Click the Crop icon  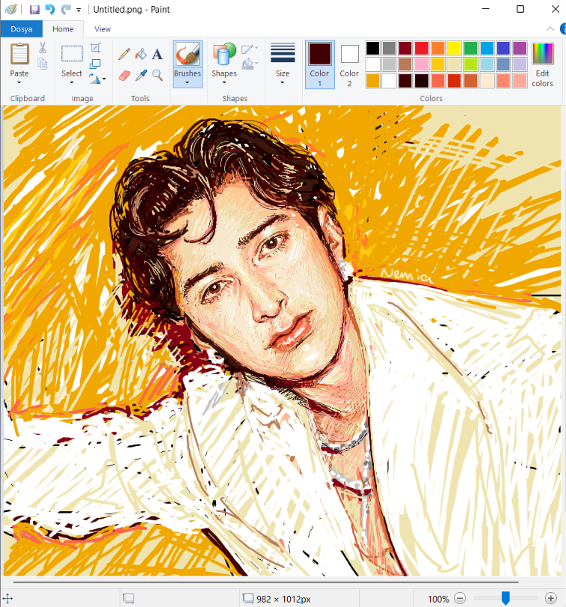pos(96,48)
